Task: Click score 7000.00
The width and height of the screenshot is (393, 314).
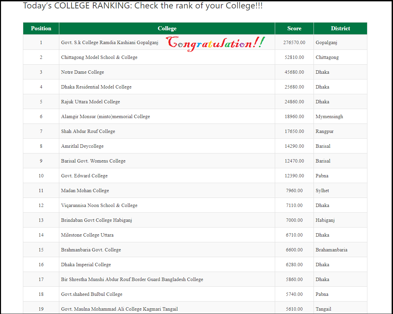Action: click(294, 220)
